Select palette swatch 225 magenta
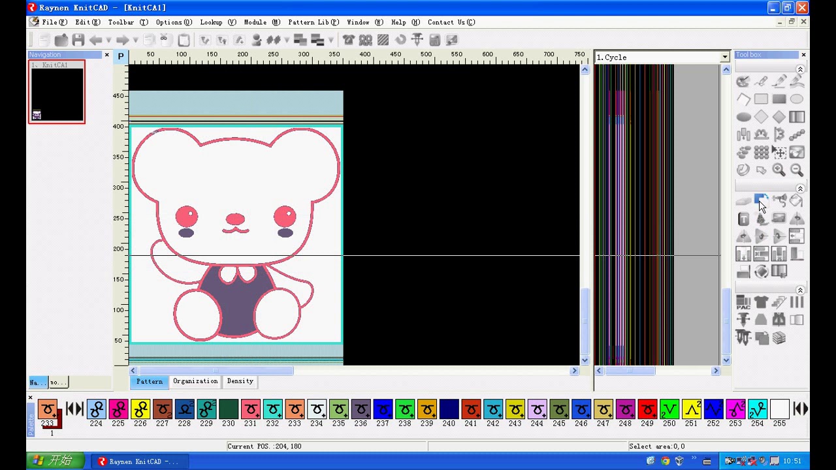The image size is (836, 470). tap(118, 409)
